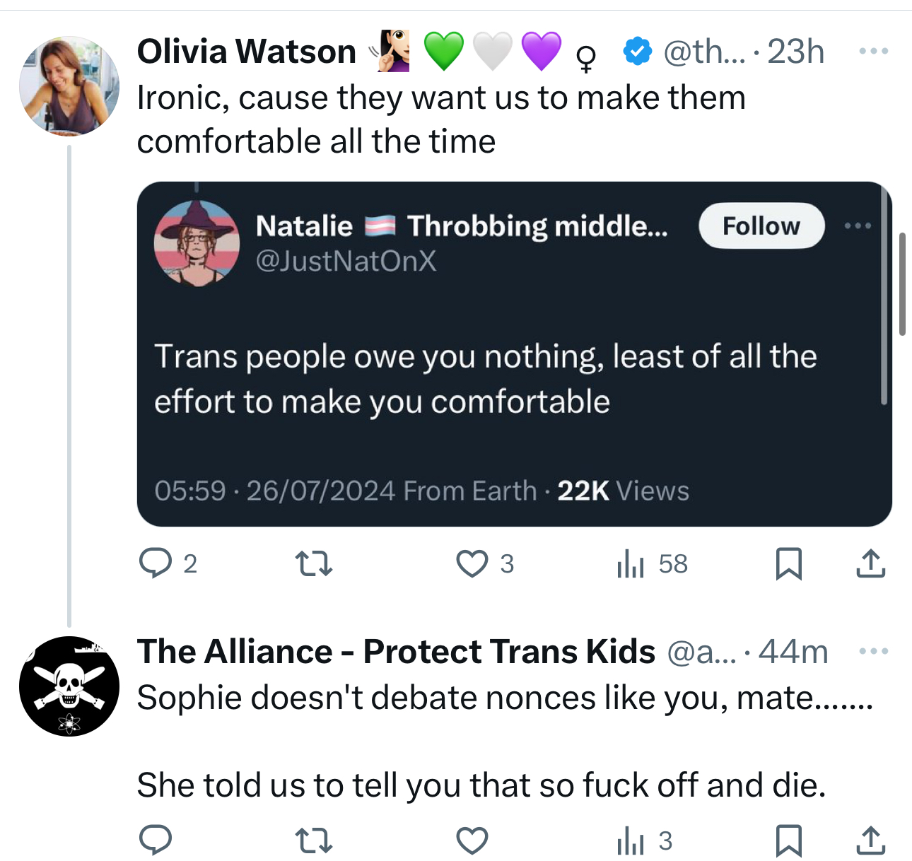
Task: Open three-dot menu in quoted Natalie tweet
Action: pos(858,225)
